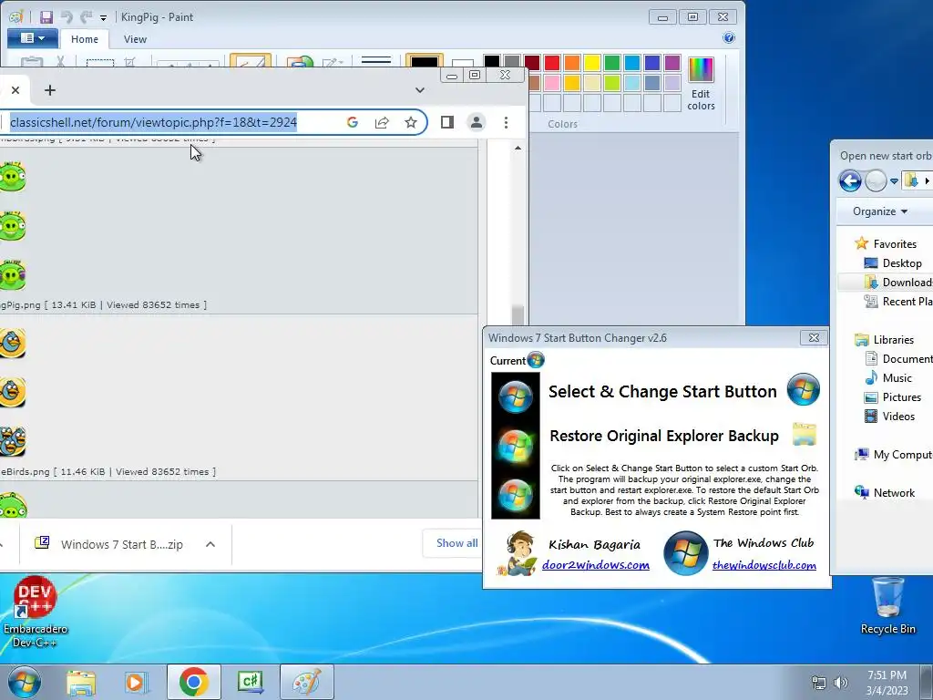Bookmark this page with the star icon

pyautogui.click(x=411, y=123)
